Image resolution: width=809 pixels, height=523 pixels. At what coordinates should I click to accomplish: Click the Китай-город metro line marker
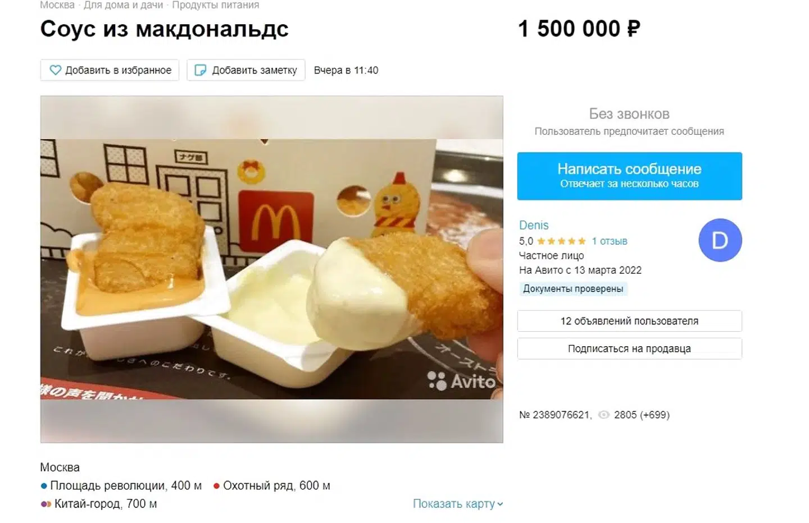coord(46,504)
